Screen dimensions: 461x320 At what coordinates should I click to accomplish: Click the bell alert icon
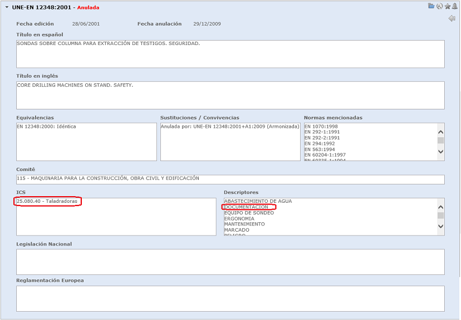454,6
